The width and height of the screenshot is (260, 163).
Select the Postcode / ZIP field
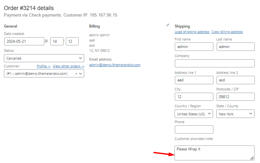point(236,97)
